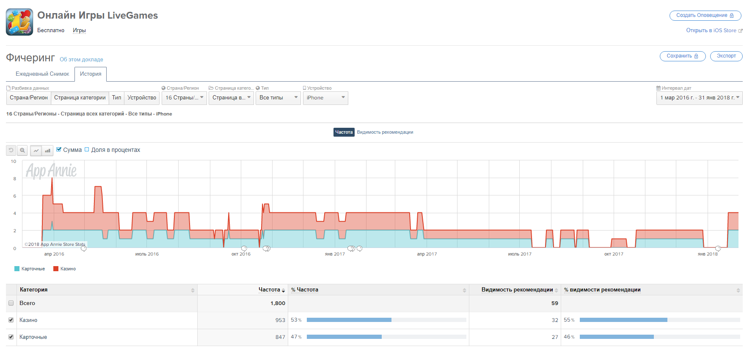
Task: Expand the date range selector
Action: pos(699,98)
